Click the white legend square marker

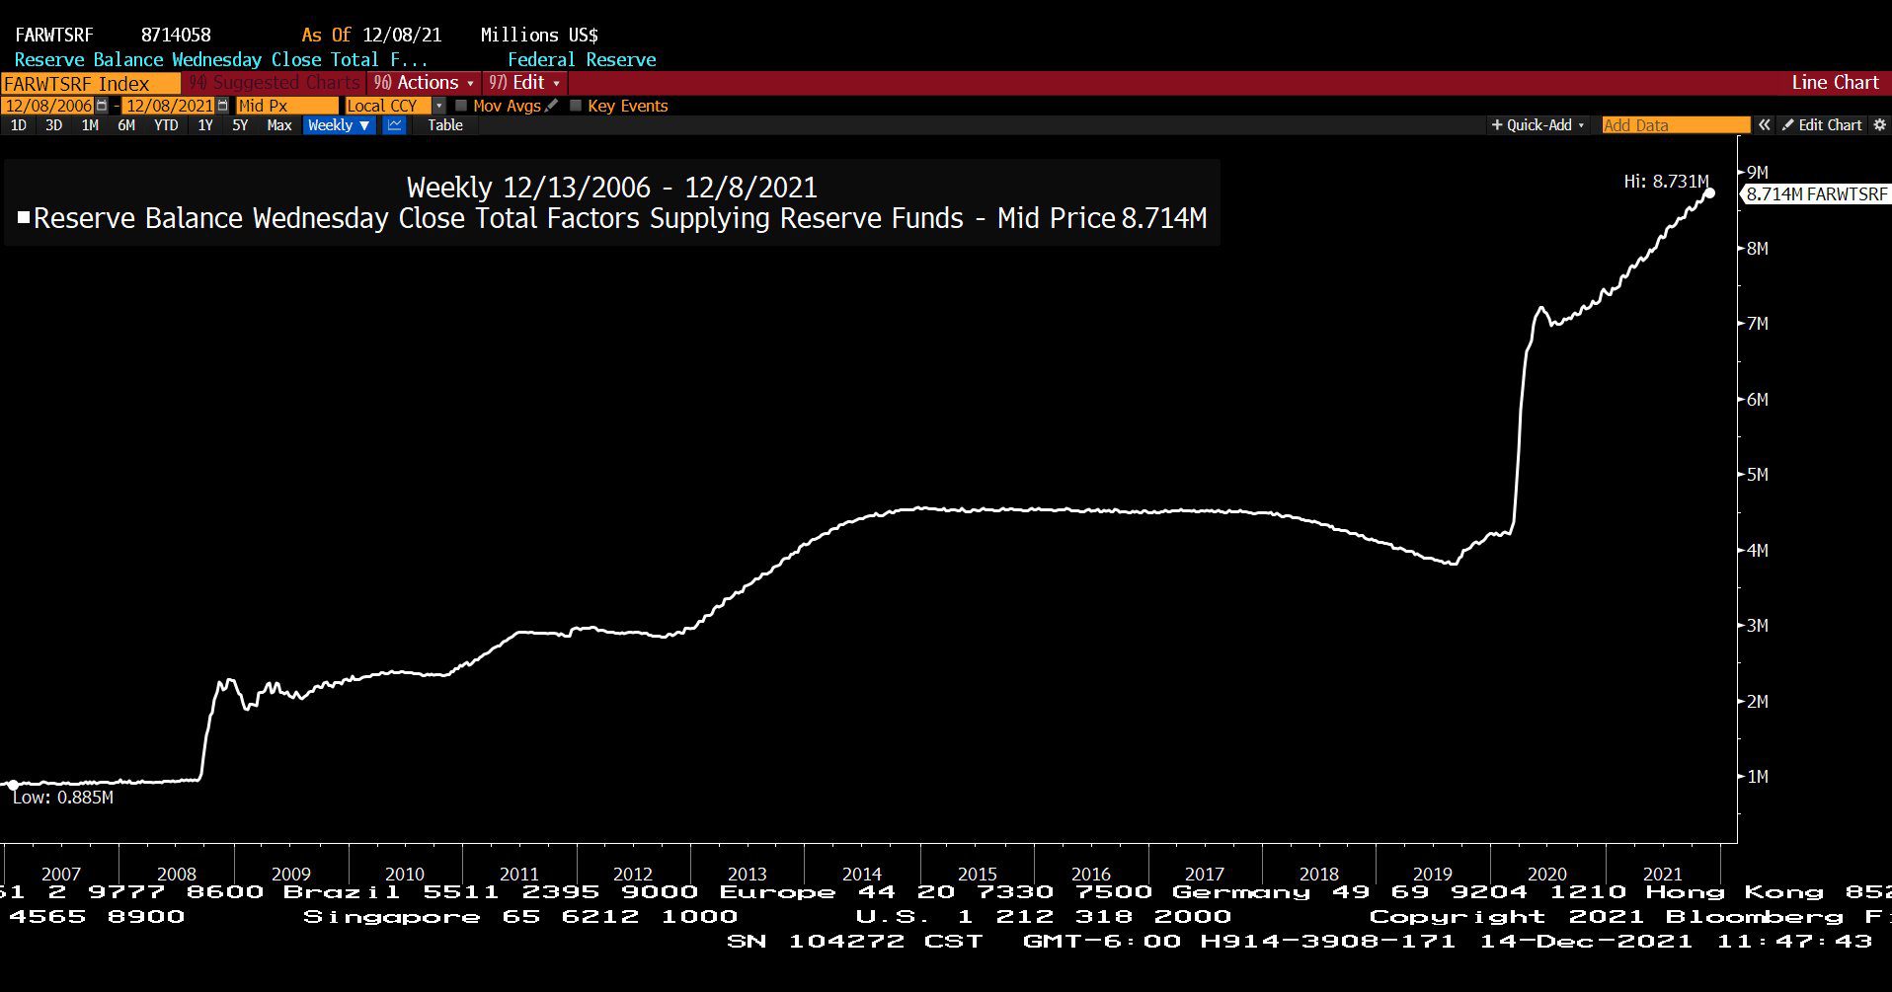[x=24, y=217]
